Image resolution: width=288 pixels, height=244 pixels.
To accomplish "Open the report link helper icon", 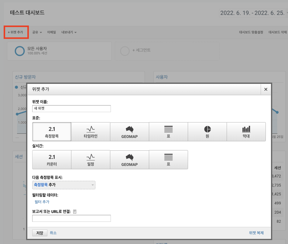I will pos(74,211).
